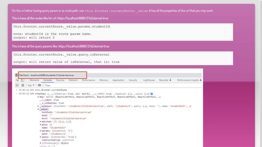262x147 pixels.
Task: Expand the [[Prototype]]: Object entry
Action: click(x=41, y=143)
